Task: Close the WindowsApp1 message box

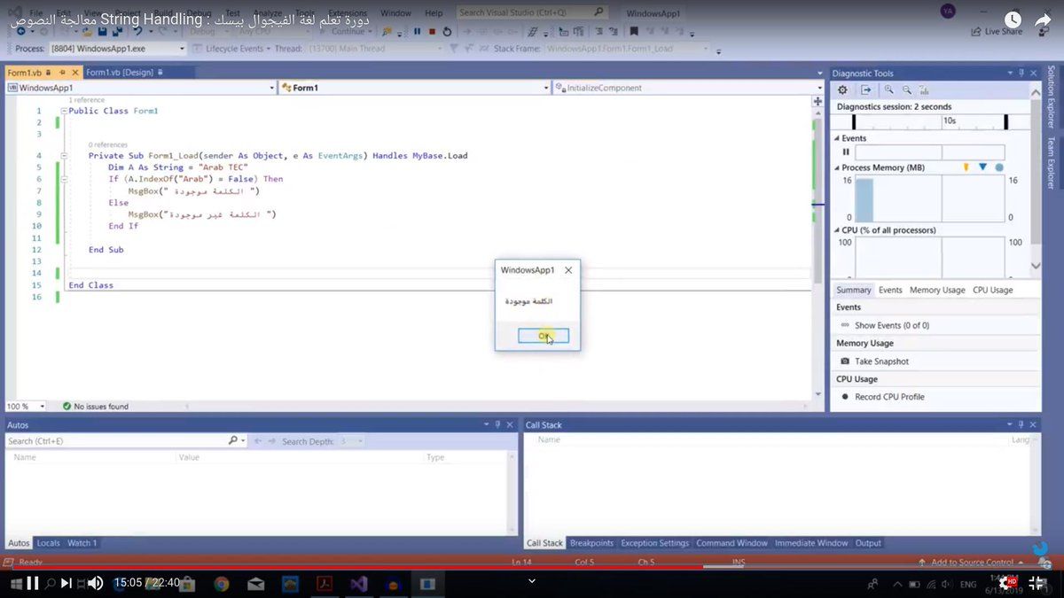Action: [568, 270]
